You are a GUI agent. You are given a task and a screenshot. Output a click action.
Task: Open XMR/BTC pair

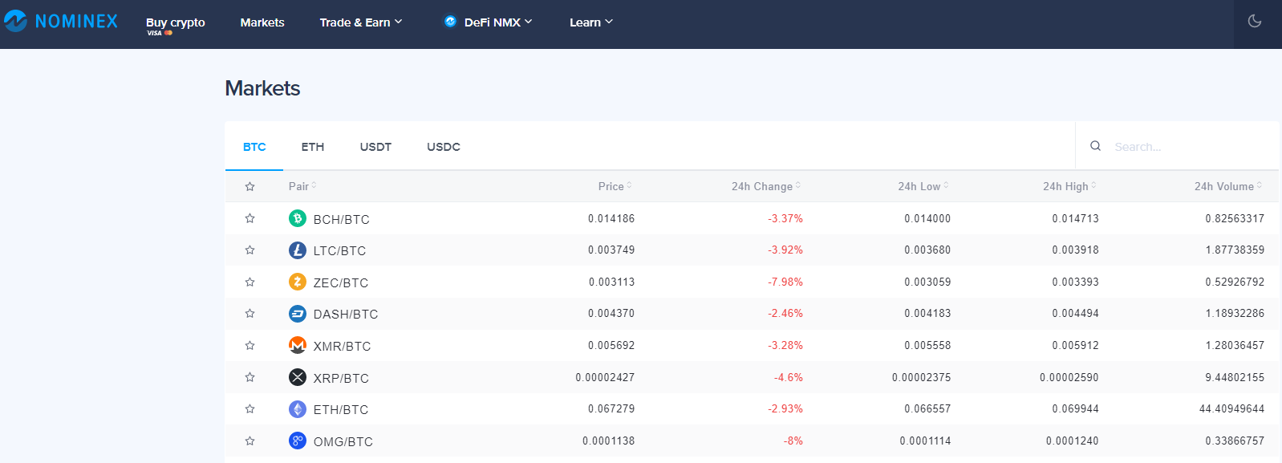coord(343,346)
